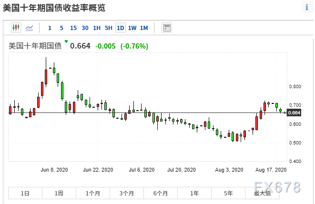Click the Jun 22, 2020 axis label
This screenshot has width=315, height=204.
[x=98, y=170]
